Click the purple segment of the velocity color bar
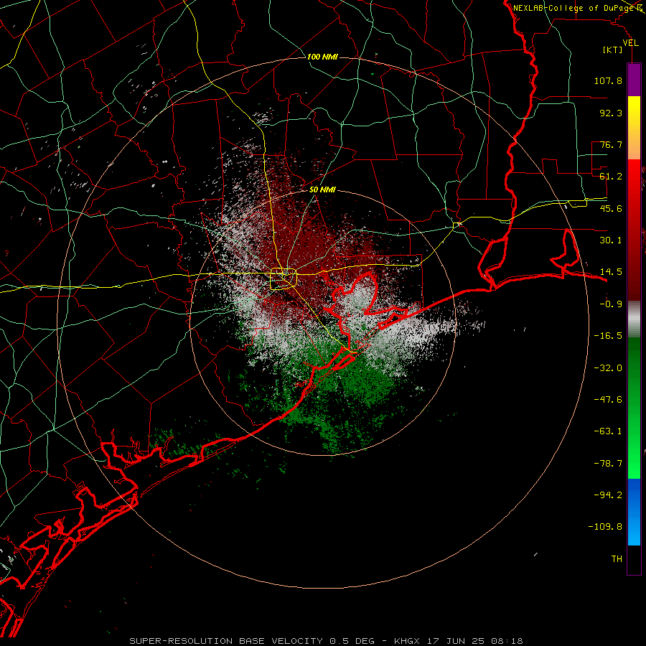This screenshot has height=646, width=646. click(634, 80)
